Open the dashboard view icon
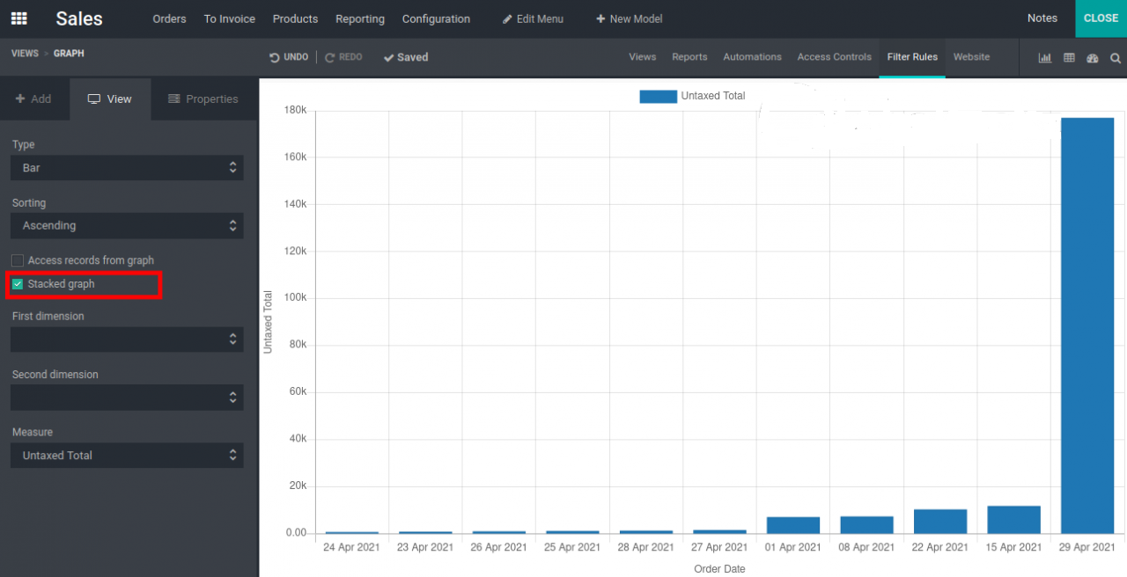This screenshot has height=577, width=1127. coord(1093,58)
